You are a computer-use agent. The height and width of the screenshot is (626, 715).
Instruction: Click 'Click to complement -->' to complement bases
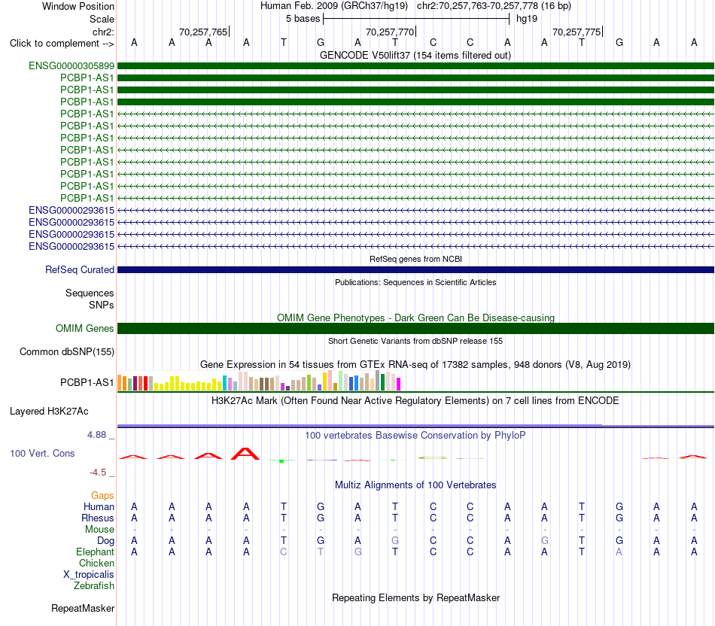62,44
